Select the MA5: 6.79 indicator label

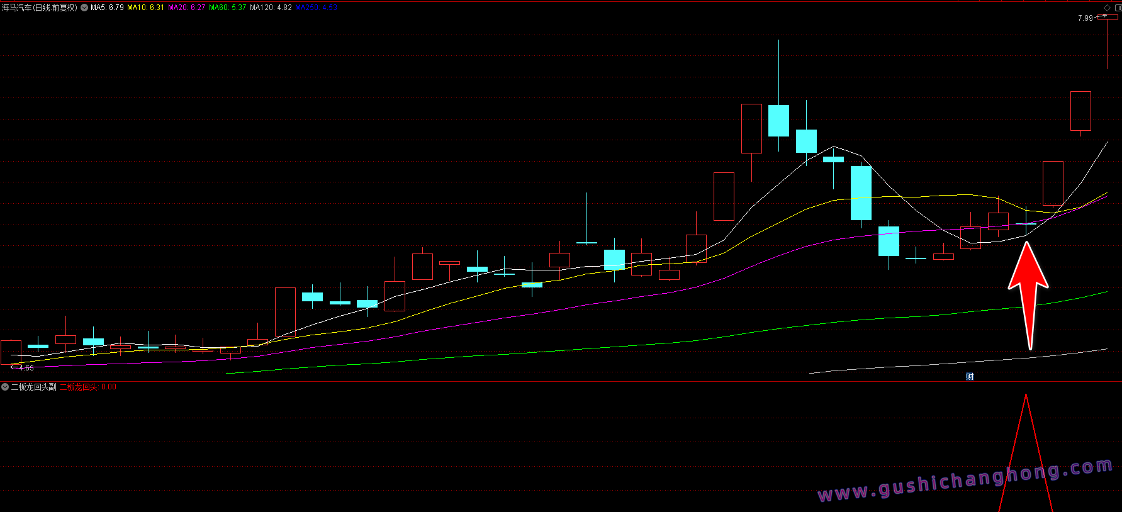point(107,8)
